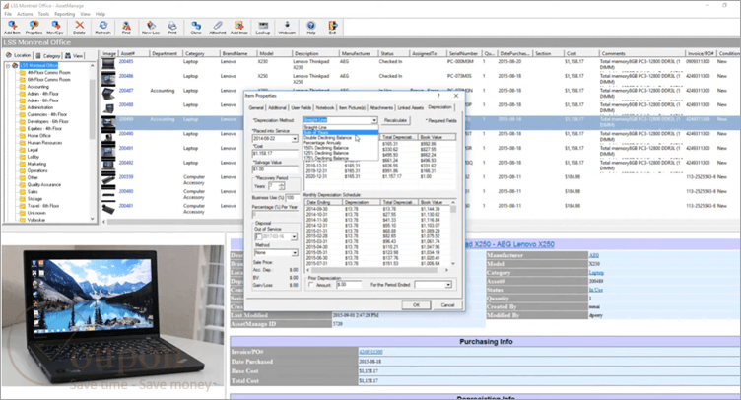Click the New Loc toolbar icon
741x400 pixels.
(151, 28)
